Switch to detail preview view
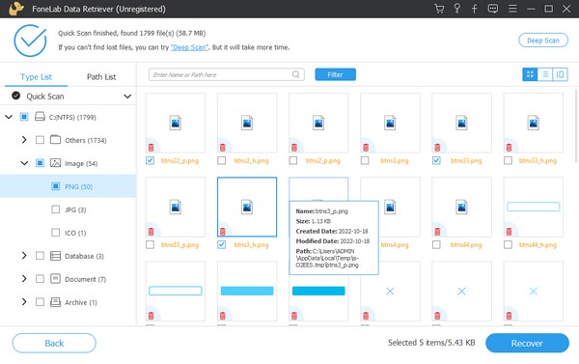Image resolution: width=579 pixels, height=364 pixels. 560,74
